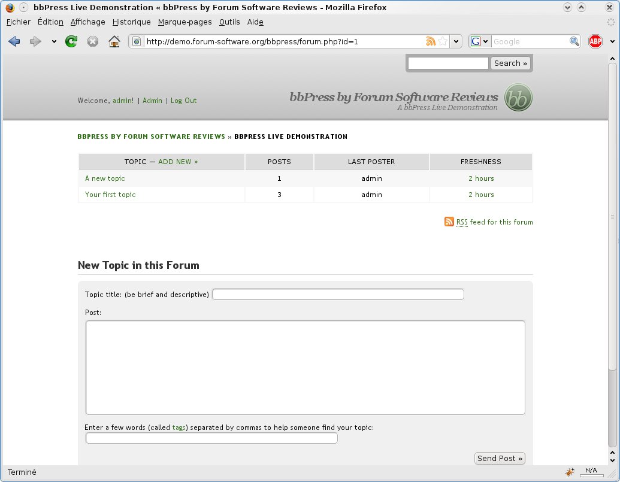
Task: Click the POSTS column header
Action: pos(279,162)
